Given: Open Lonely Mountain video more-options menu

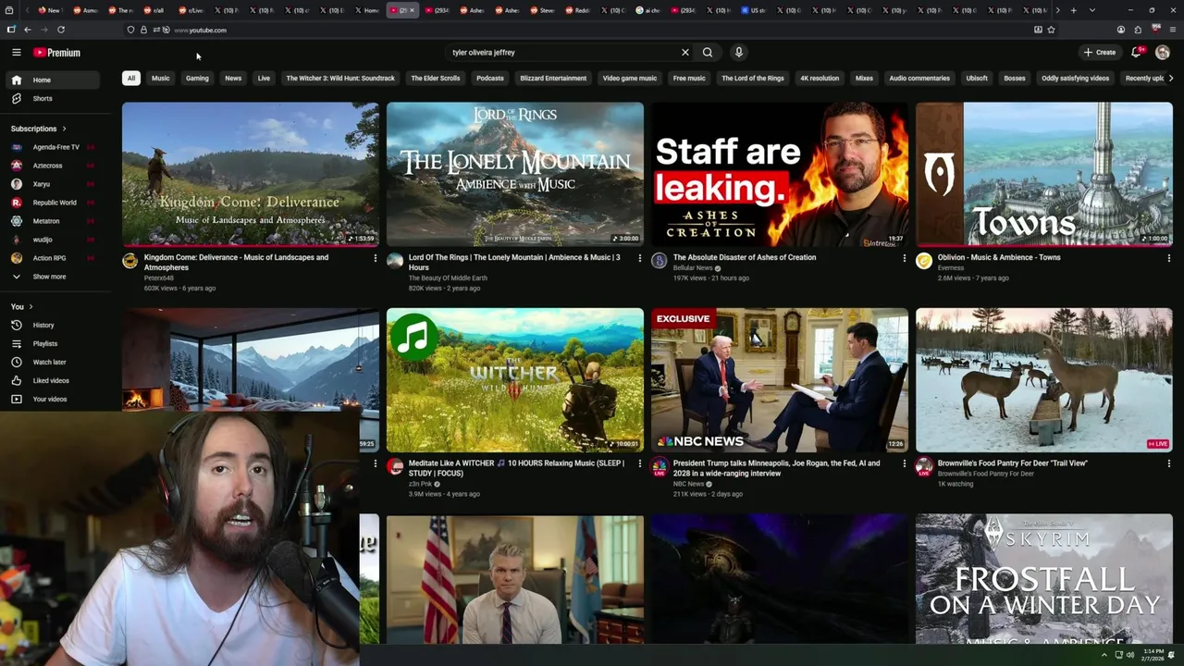Looking at the screenshot, I should pos(639,258).
